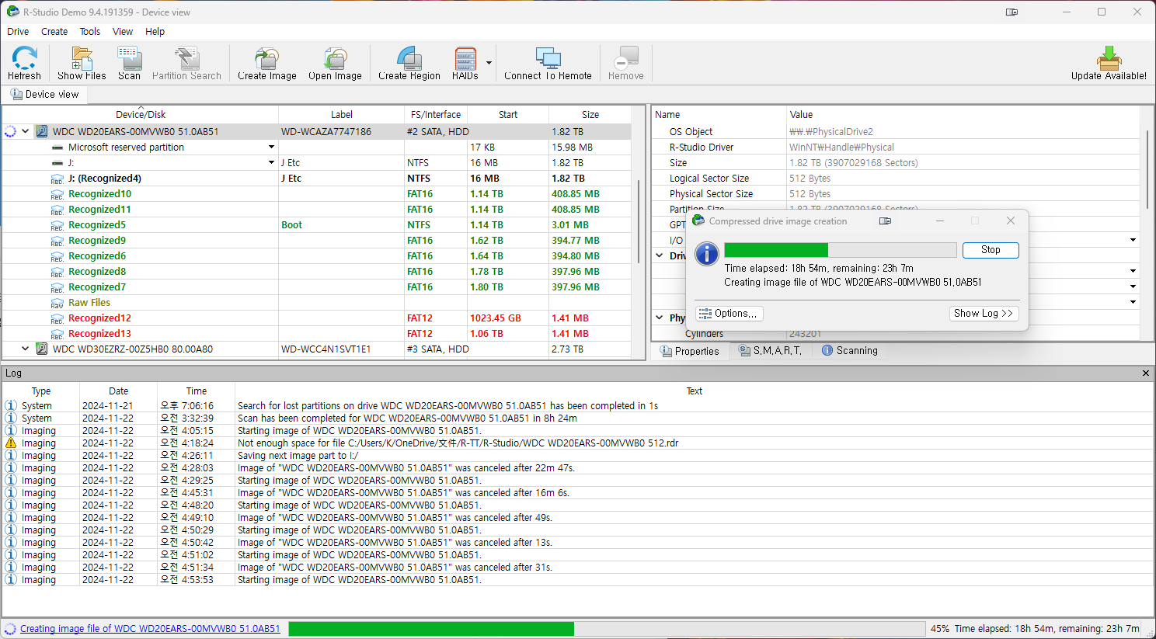Select the Recognized5 partition row
The height and width of the screenshot is (639, 1156).
pos(317,224)
